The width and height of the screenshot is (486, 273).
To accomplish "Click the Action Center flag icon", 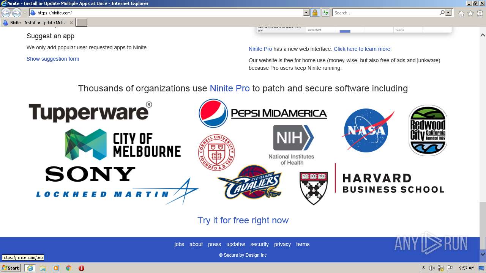I will (450, 268).
